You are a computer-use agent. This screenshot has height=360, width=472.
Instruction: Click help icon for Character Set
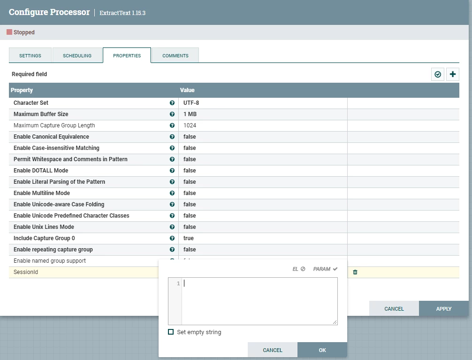click(x=172, y=103)
